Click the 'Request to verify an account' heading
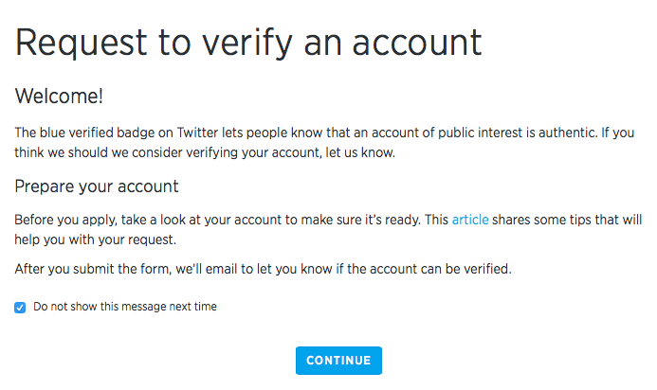Screen dimensions: 657x390 coord(248,44)
